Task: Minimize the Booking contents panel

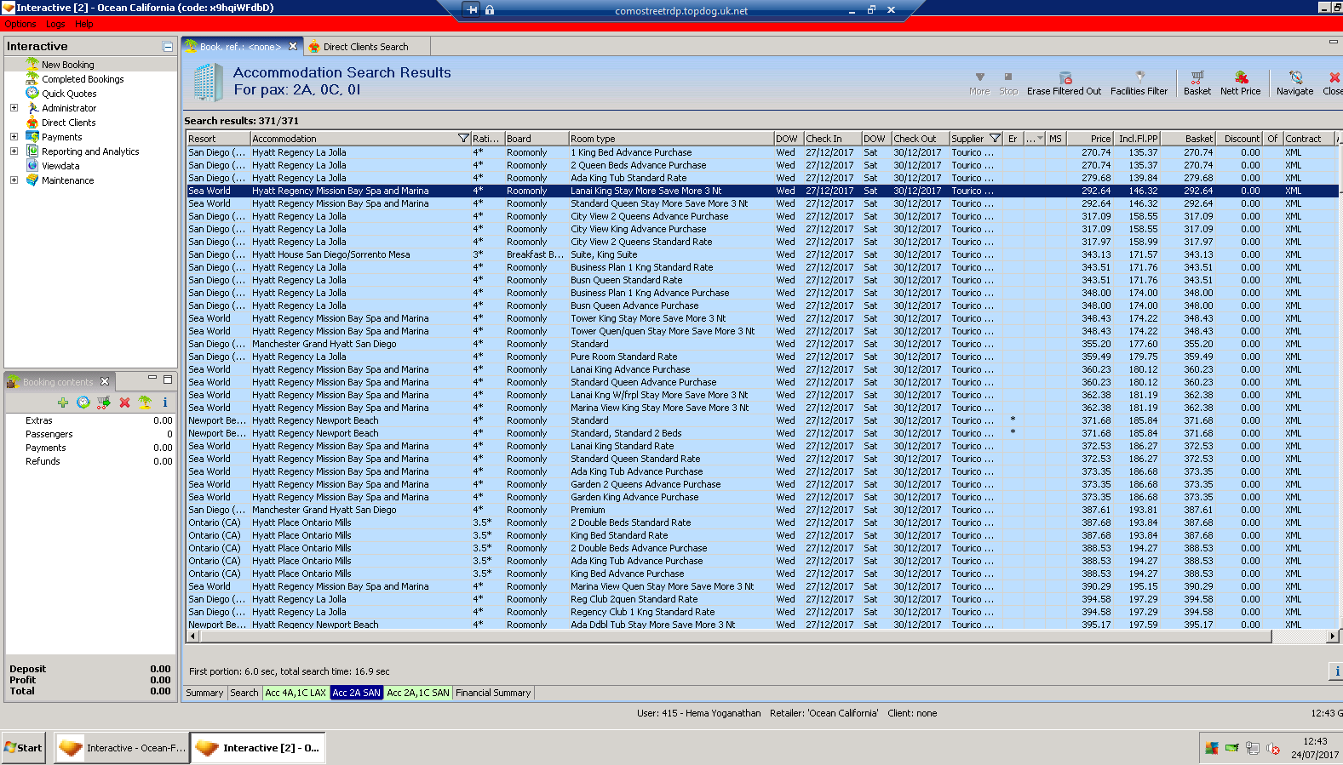Action: click(x=152, y=379)
